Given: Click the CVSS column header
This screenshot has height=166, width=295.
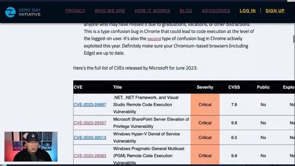Looking at the screenshot, I should (234, 87).
